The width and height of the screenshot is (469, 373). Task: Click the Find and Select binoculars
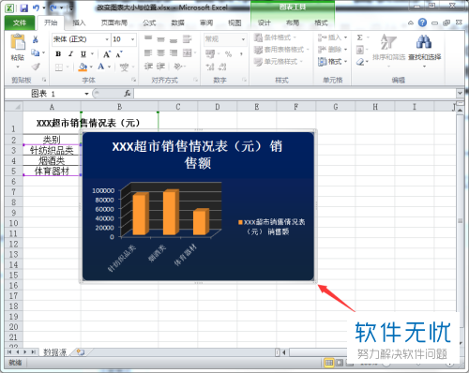[424, 42]
